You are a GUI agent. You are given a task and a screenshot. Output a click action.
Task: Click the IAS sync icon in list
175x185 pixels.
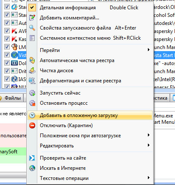[x=14, y=79]
